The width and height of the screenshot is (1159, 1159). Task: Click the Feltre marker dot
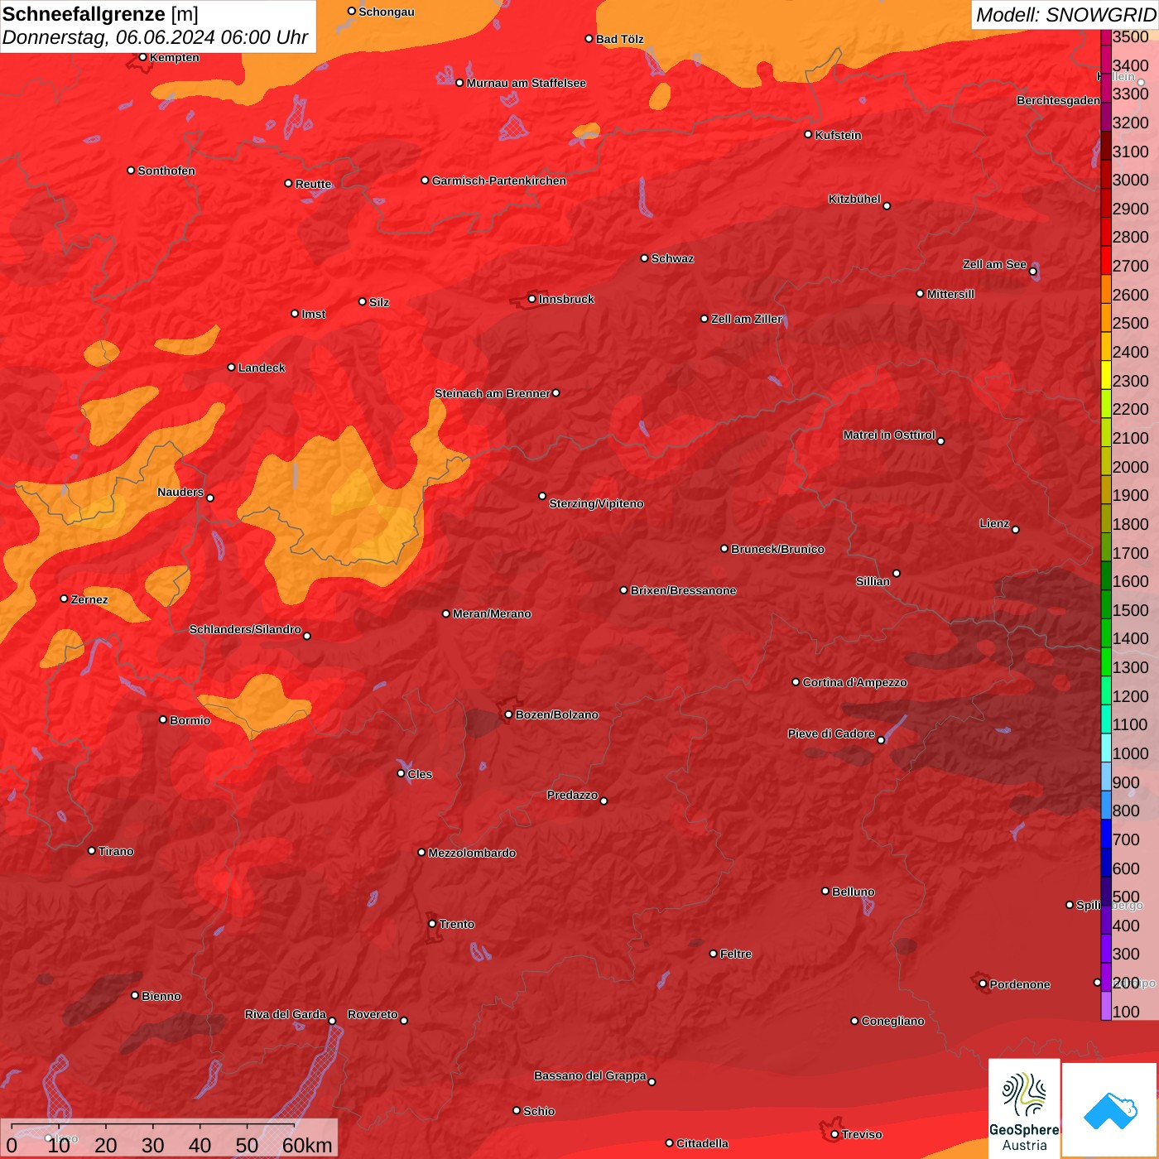point(713,953)
